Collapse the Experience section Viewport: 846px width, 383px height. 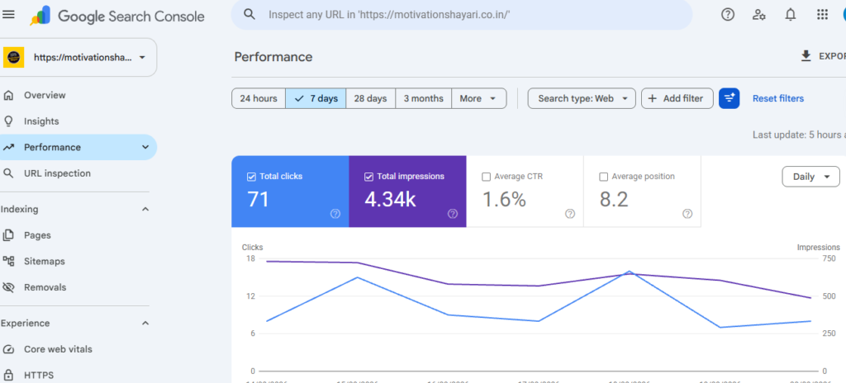pos(145,323)
